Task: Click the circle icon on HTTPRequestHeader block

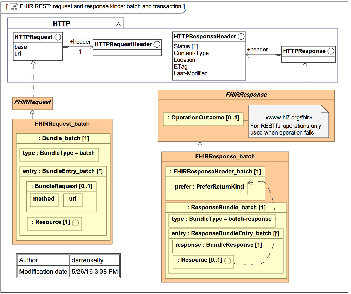Action: tap(157, 44)
